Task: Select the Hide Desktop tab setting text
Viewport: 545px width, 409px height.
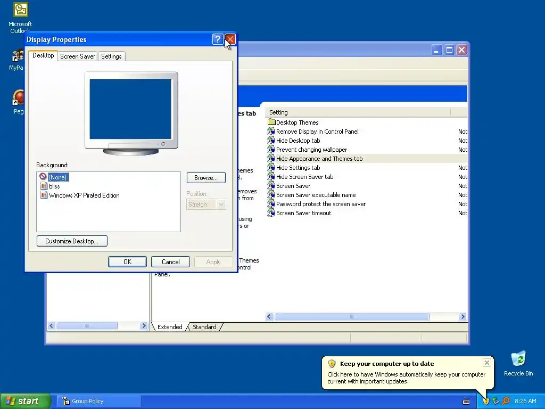Action: tap(298, 141)
